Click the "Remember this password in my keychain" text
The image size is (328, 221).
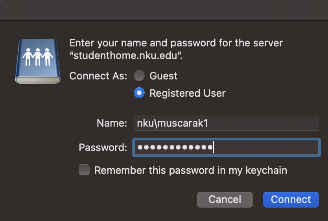[191, 170]
